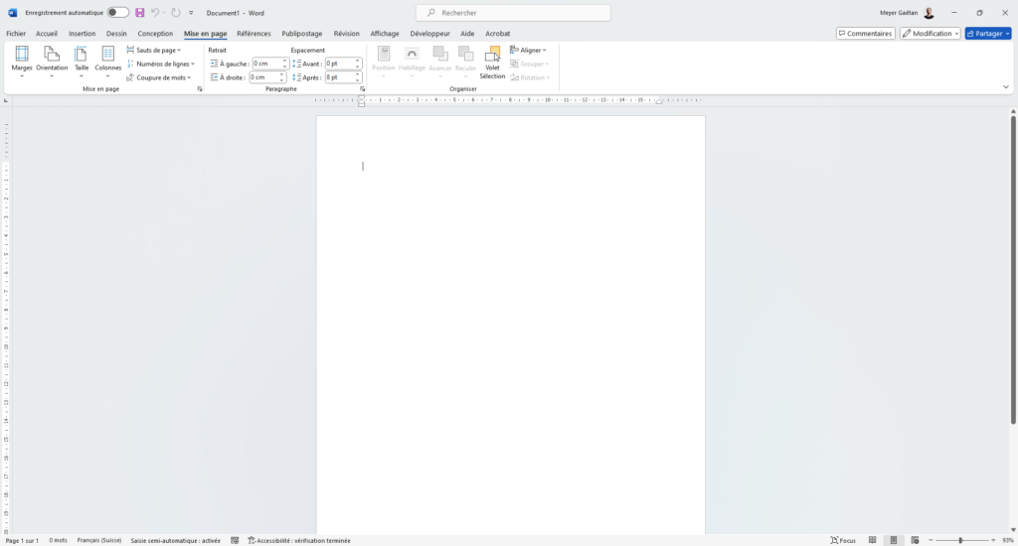Viewport: 1018px width, 546px height.
Task: Click the 0 mots word count
Action: (x=58, y=540)
